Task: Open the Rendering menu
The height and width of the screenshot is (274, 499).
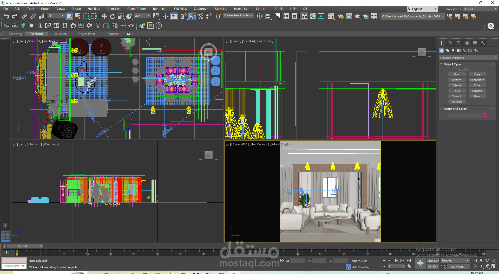Action: point(160,9)
